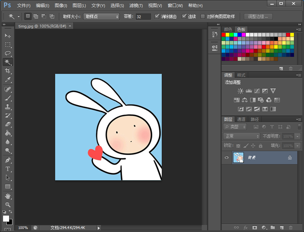The width and height of the screenshot is (304, 232).
Task: Select the Lasso tool
Action: pos(7,53)
